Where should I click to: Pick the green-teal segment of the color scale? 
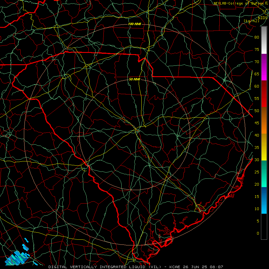(264, 174)
